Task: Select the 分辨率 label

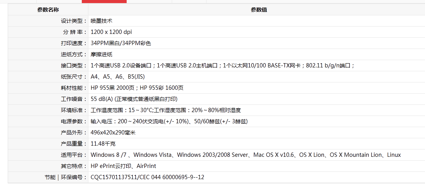Action: 75,32
